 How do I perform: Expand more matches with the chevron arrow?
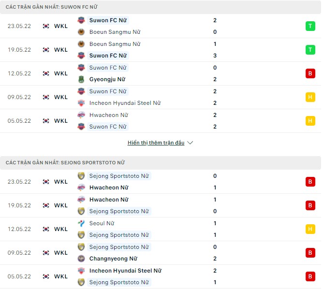(190, 143)
